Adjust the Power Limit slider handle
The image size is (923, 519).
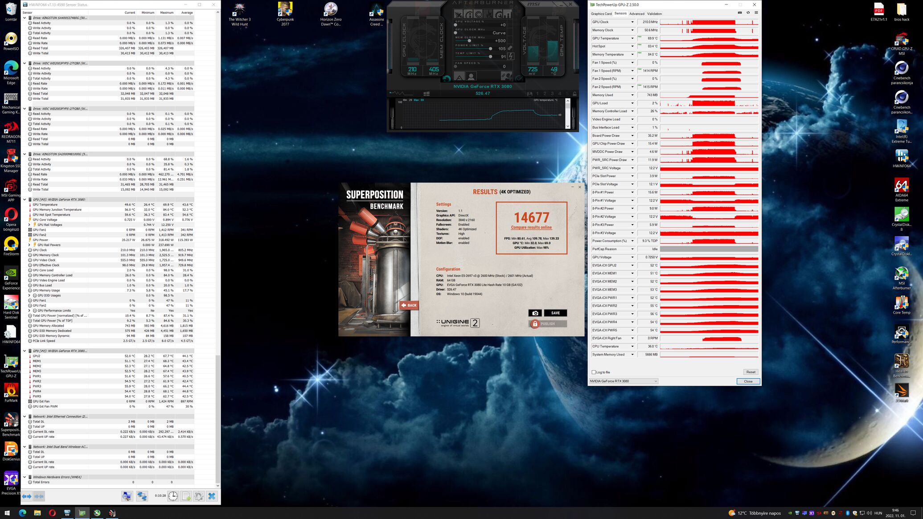490,49
